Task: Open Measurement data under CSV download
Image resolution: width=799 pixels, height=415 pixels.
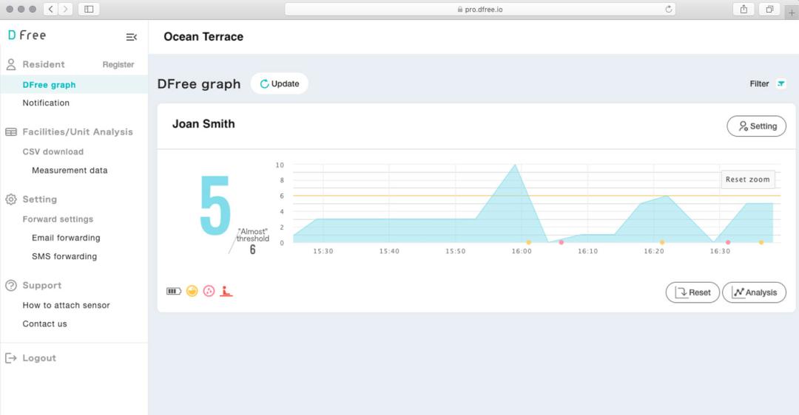Action: [x=70, y=171]
